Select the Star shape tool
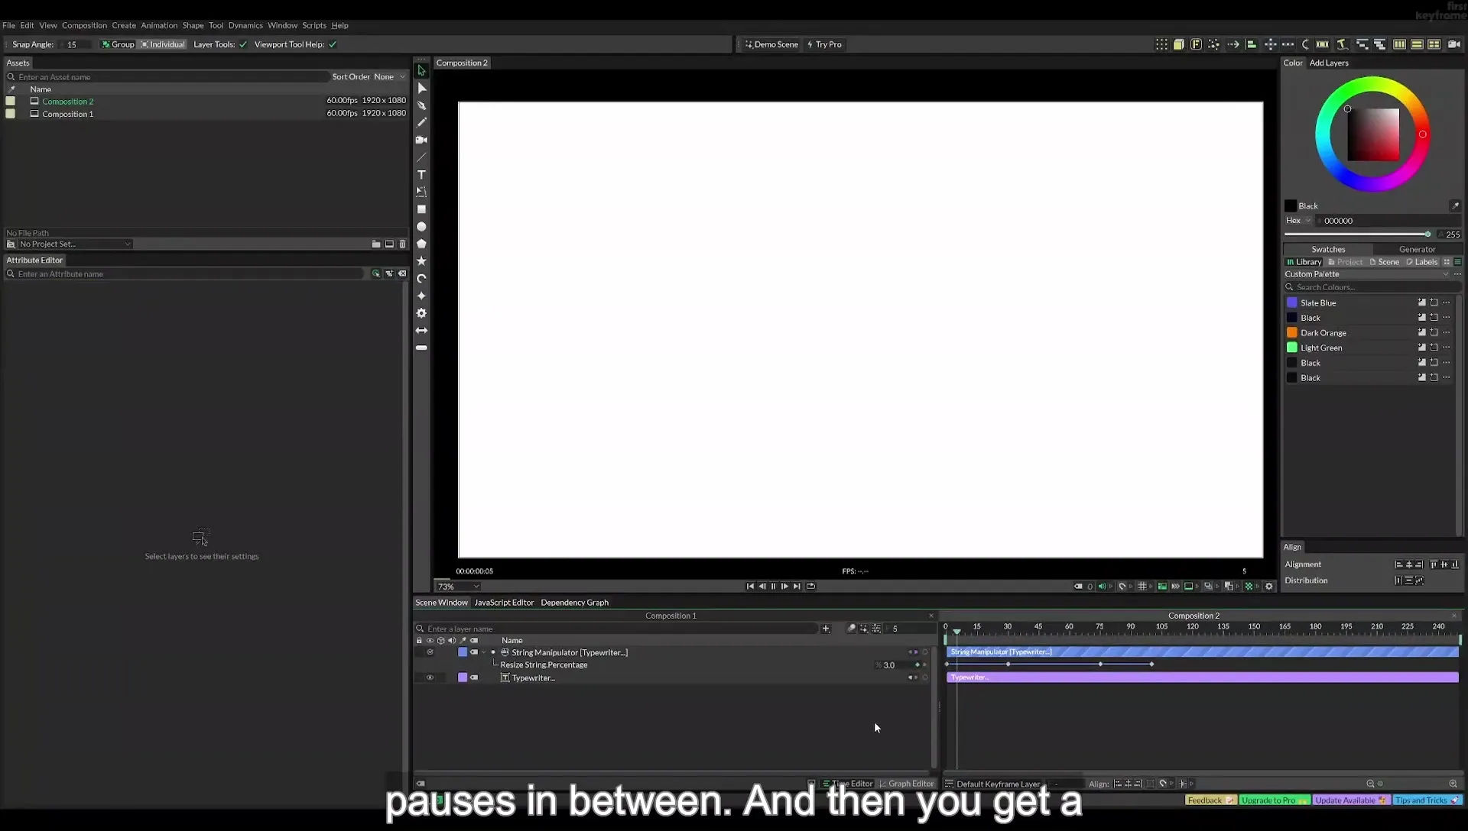Screen dimensions: 1468x831 pyautogui.click(x=421, y=261)
